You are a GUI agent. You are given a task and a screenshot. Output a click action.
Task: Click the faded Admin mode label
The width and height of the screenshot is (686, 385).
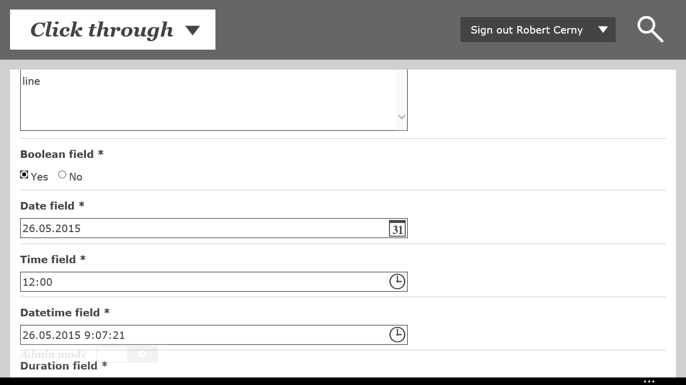pos(53,354)
